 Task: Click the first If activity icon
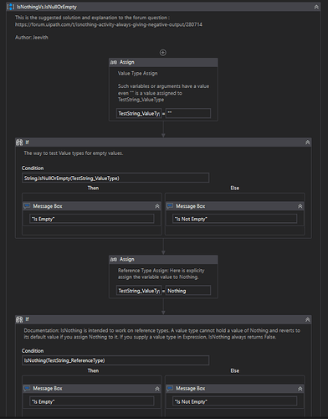(19, 142)
